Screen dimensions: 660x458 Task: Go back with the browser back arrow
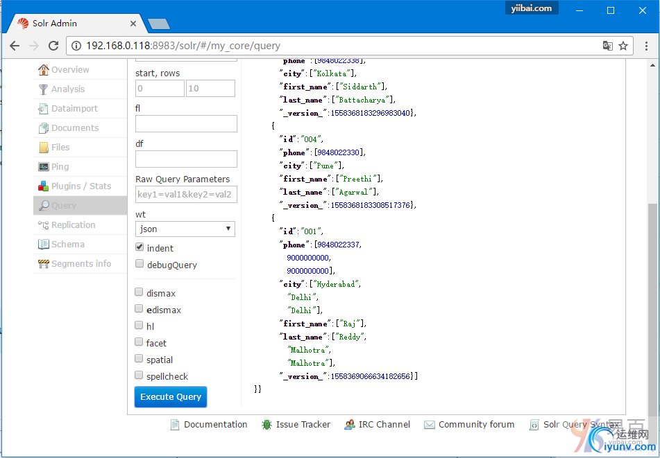coord(15,46)
